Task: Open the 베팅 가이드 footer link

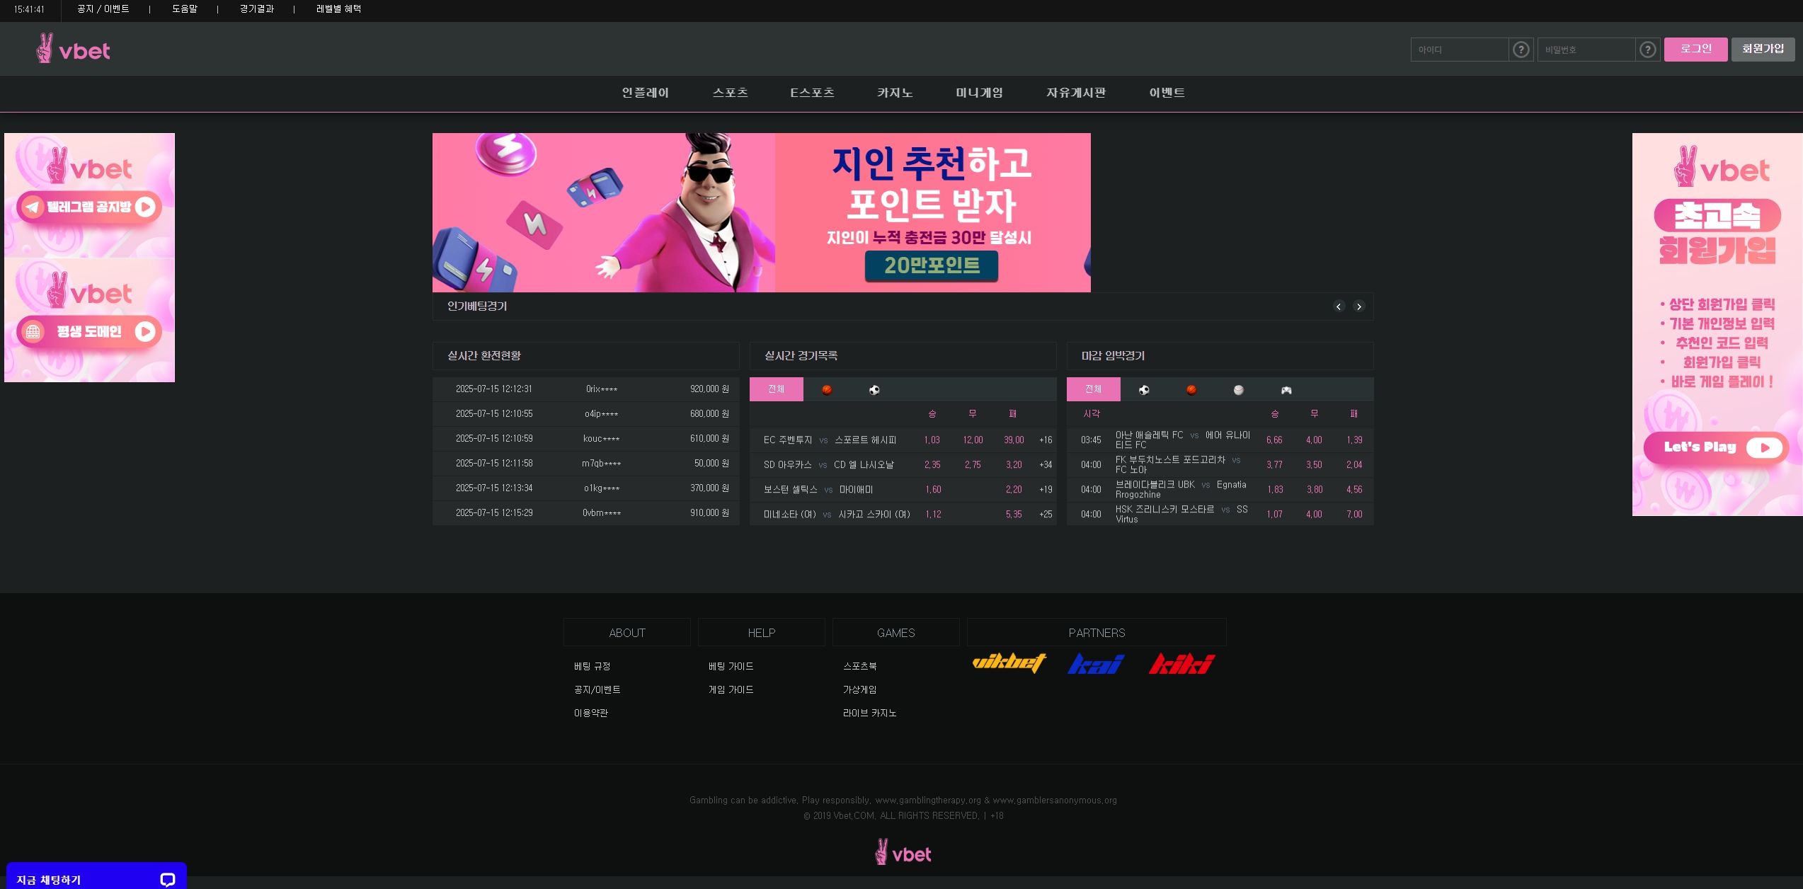Action: pyautogui.click(x=731, y=667)
